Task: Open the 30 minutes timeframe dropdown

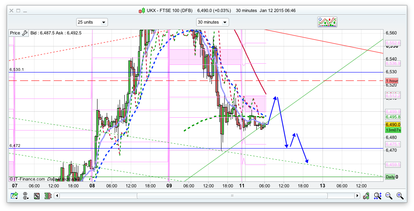Action: click(x=212, y=22)
